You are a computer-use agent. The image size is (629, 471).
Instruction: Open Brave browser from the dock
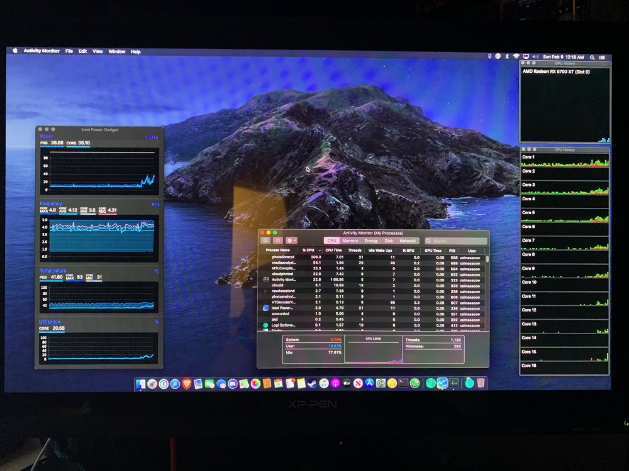tap(187, 384)
